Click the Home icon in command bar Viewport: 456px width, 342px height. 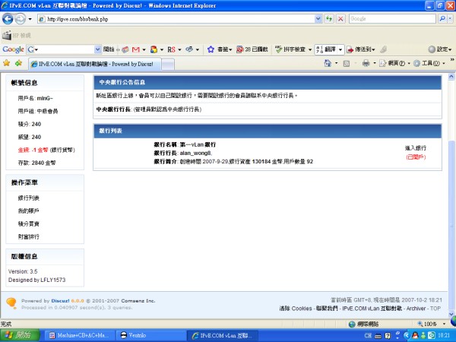[328, 63]
